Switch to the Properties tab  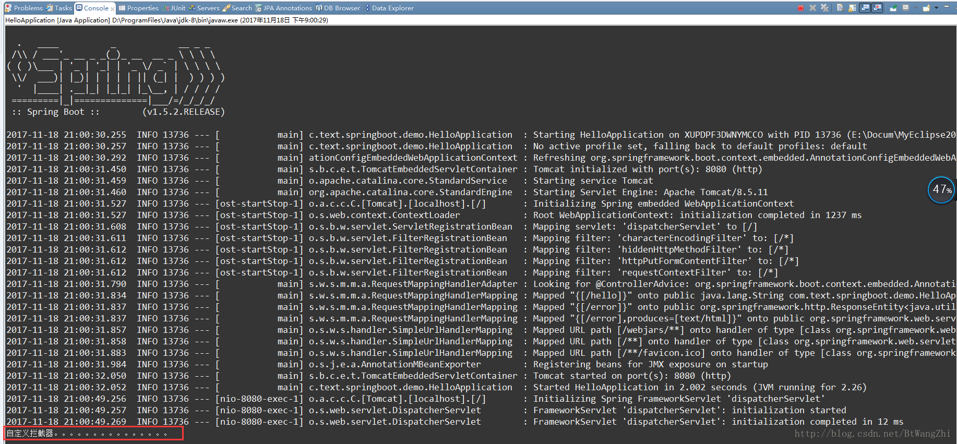click(138, 8)
